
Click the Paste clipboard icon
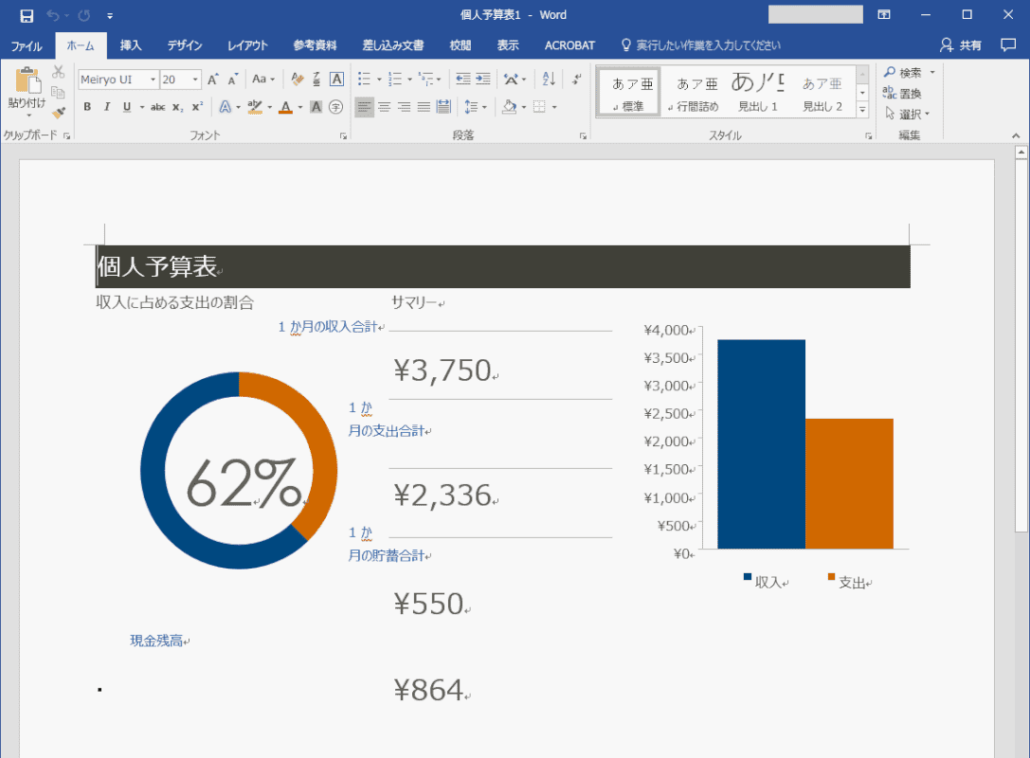point(27,81)
